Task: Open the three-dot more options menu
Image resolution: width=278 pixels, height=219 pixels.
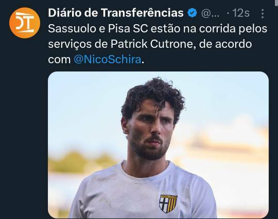Action: tap(263, 13)
